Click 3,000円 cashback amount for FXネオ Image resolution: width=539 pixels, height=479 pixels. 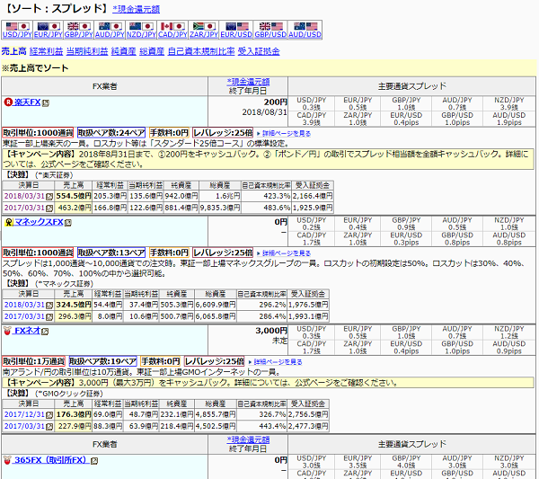[271, 331]
